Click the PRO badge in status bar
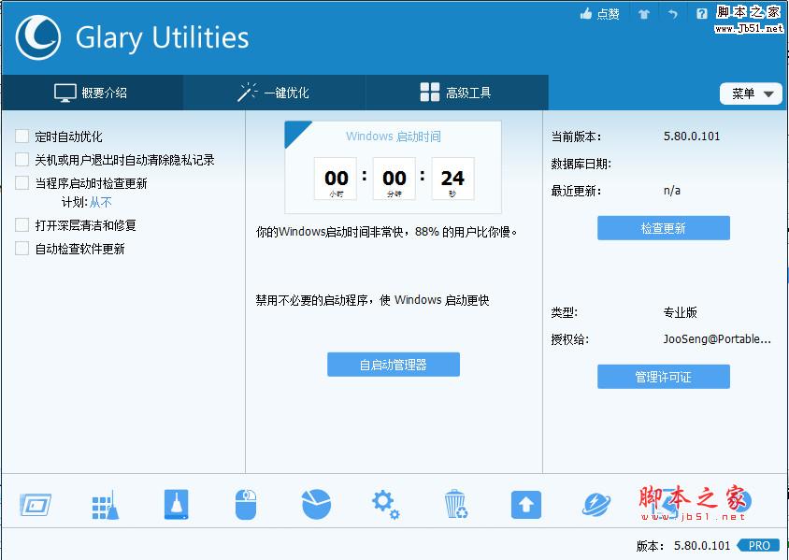 (759, 545)
